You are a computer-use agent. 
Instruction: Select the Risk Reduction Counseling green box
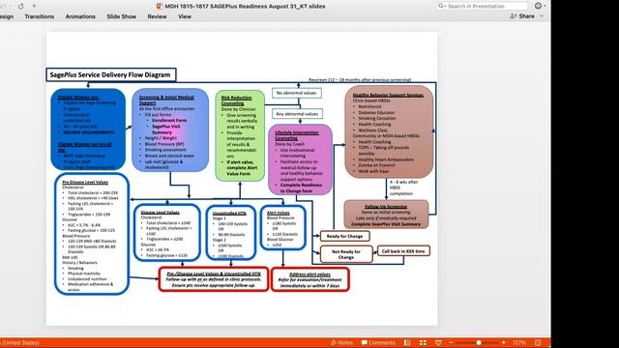[240, 135]
